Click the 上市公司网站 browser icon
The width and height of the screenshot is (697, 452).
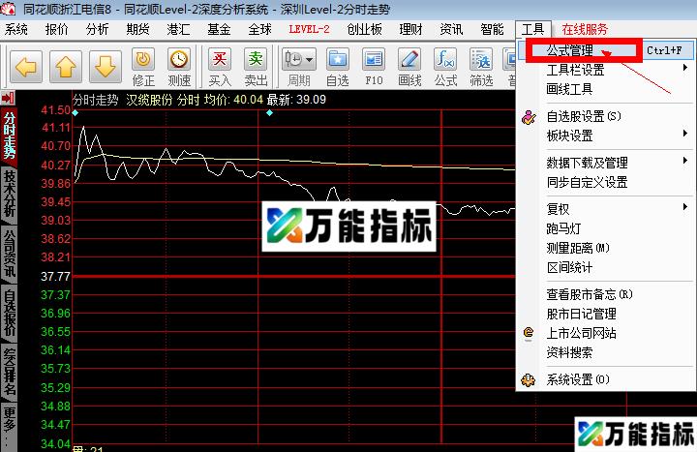click(x=529, y=333)
